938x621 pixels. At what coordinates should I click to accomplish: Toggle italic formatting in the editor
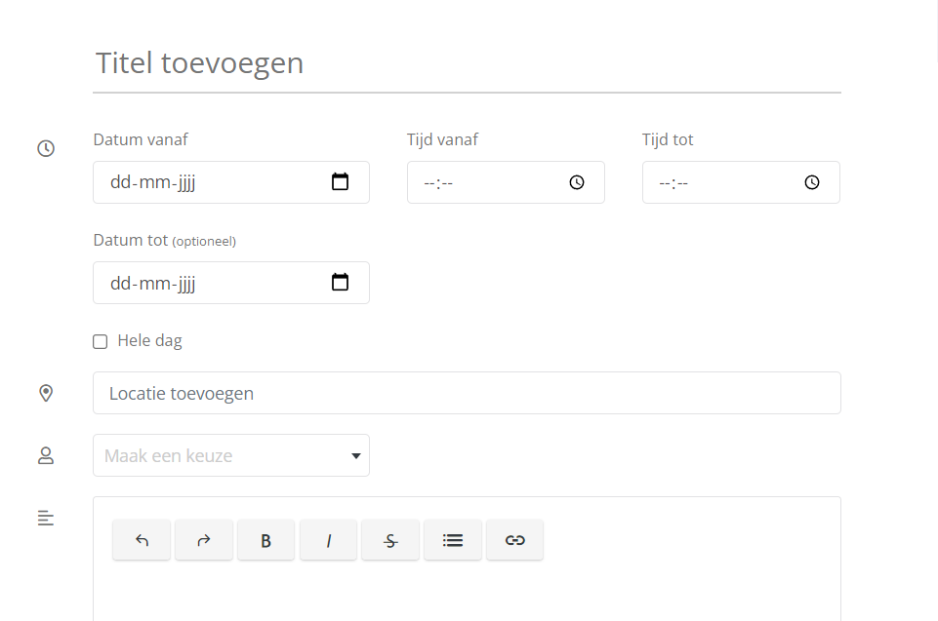[x=328, y=540]
